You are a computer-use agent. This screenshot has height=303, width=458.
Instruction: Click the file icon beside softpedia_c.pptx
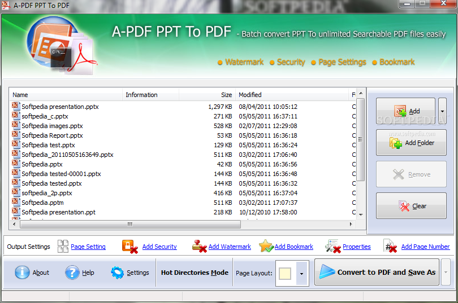click(16, 116)
